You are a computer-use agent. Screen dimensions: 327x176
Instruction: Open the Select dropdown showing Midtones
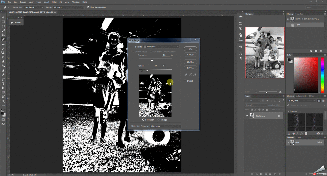click(x=161, y=47)
